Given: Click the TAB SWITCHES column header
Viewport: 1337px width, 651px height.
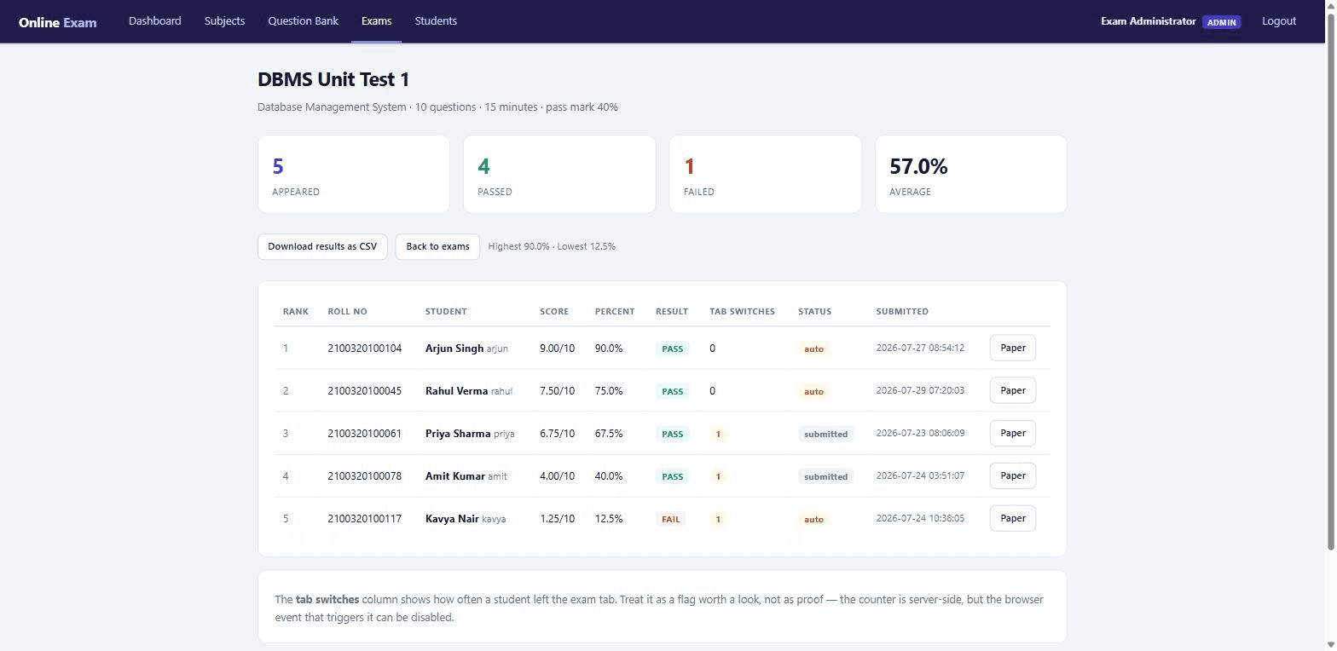Looking at the screenshot, I should 742,311.
